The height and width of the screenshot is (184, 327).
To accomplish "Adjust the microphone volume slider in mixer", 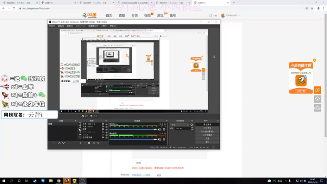I will [x=133, y=130].
